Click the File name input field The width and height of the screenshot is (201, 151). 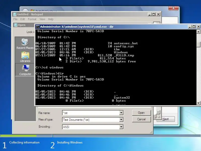91,113
